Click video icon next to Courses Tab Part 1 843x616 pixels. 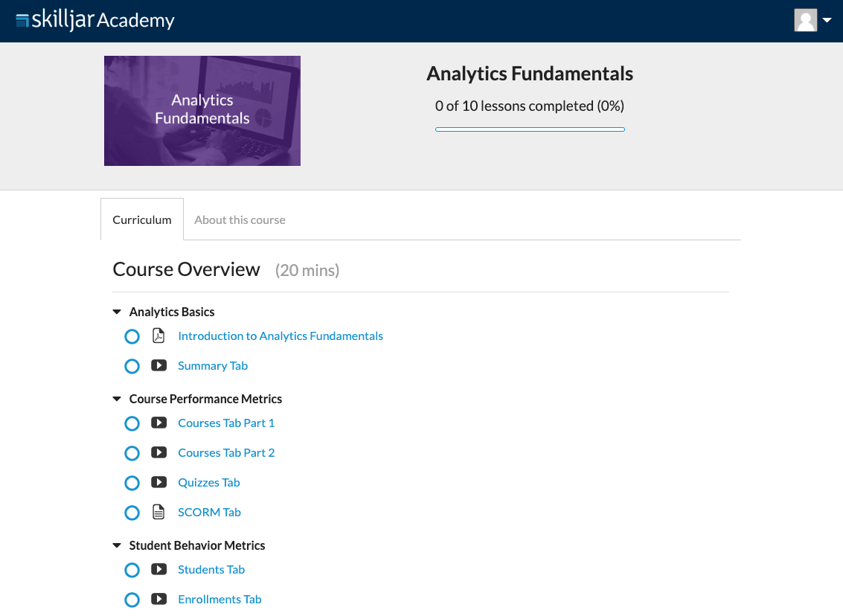click(158, 423)
